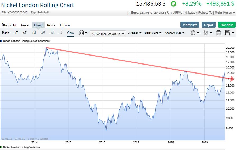Viewport: 237px width, 150px height.
Task: Switch chart range to 1J
Action: coord(52,33)
